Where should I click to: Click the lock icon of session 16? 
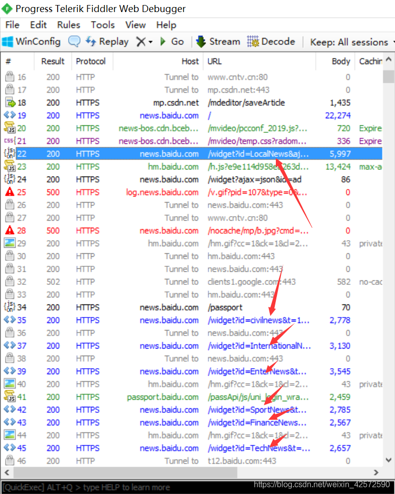tap(10, 77)
